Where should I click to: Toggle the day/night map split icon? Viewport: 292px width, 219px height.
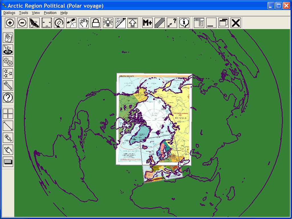(x=121, y=23)
